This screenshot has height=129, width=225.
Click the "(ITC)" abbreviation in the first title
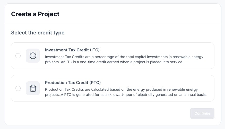pos(94,50)
